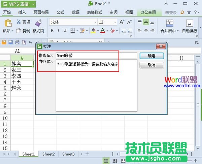Open the 视图 ribbon tab
This screenshot has width=202, height=164.
pos(129,12)
